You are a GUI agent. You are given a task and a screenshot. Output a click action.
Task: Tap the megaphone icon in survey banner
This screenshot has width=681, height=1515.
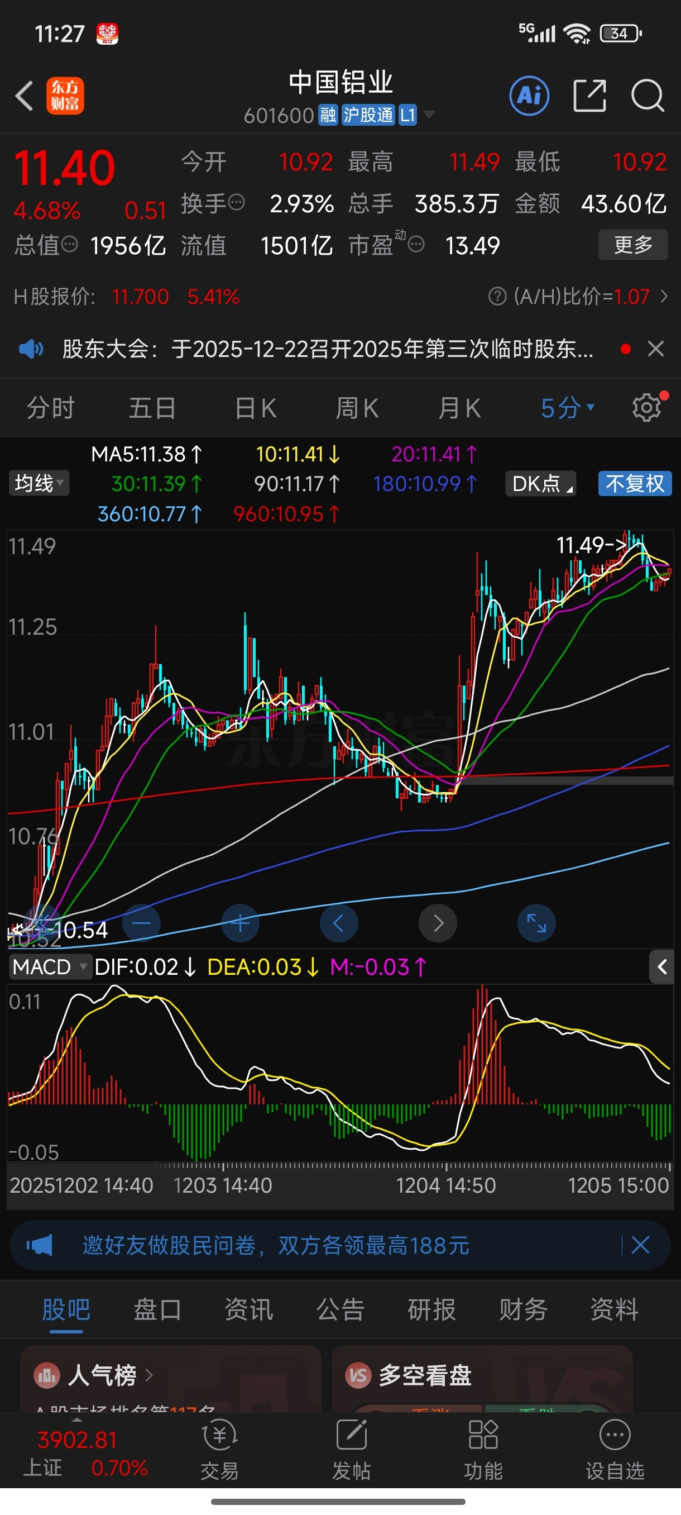[x=40, y=1245]
